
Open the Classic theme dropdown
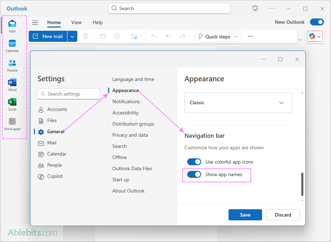[x=238, y=103]
